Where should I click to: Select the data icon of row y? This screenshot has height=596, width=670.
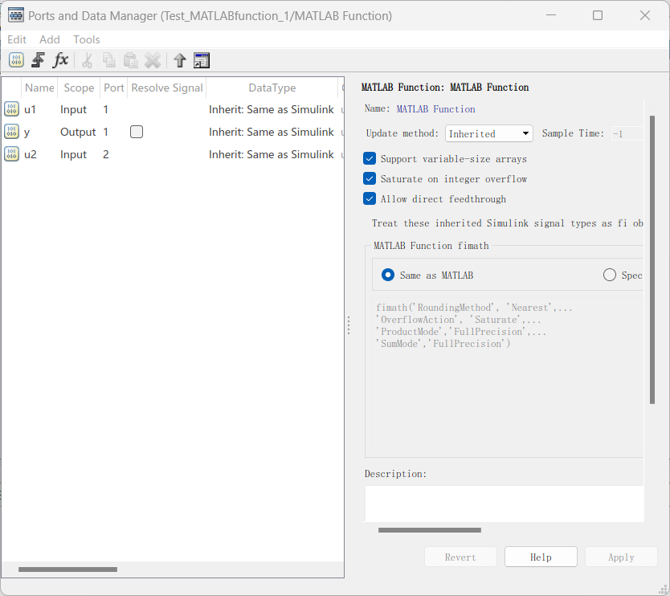(x=11, y=132)
